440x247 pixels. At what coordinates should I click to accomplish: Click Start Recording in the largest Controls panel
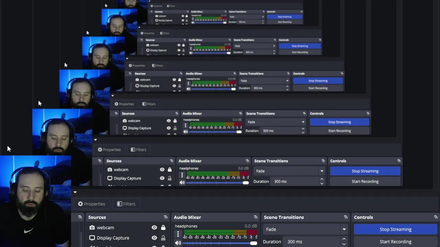(x=395, y=242)
